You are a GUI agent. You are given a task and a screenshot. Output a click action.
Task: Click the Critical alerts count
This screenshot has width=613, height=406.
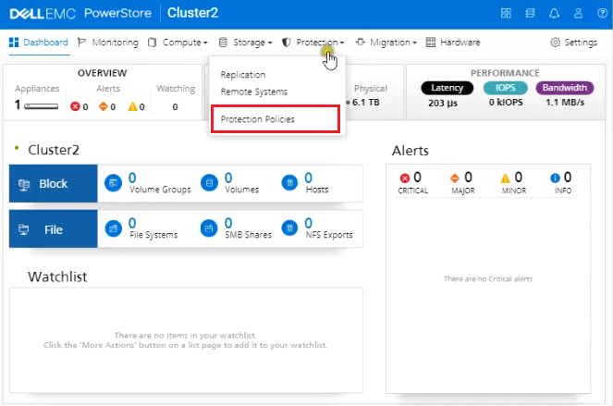click(411, 179)
